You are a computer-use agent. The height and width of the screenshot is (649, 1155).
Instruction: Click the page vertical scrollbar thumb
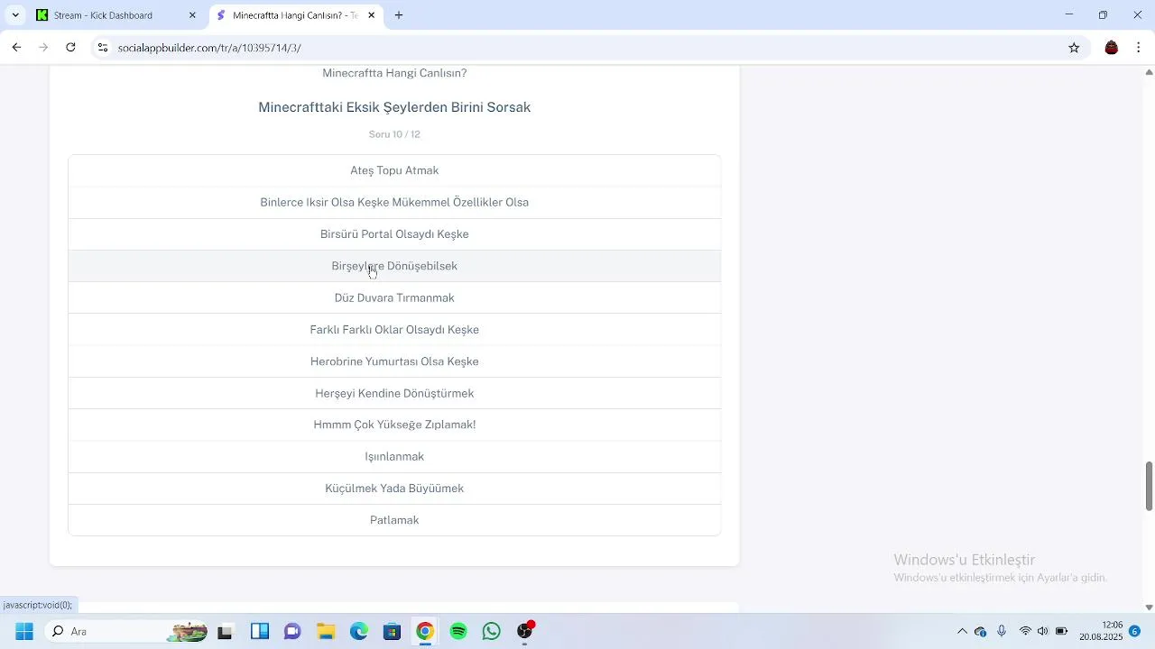tap(1149, 485)
